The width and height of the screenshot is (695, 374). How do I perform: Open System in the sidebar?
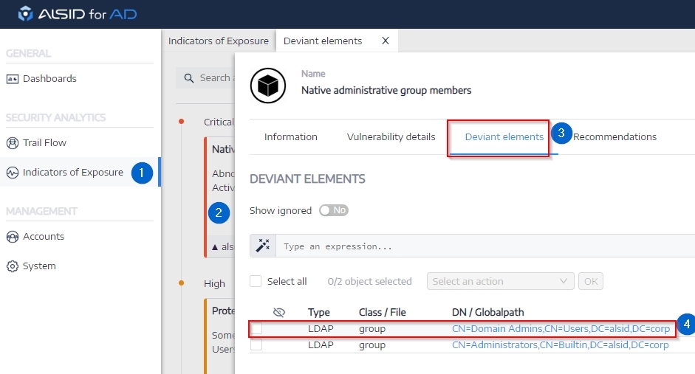click(39, 266)
